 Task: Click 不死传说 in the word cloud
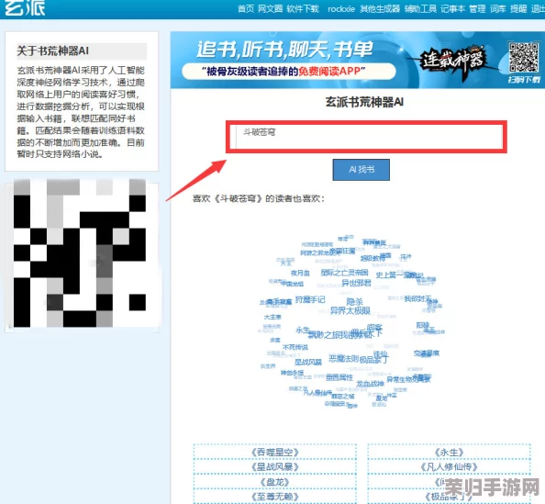click(295, 347)
